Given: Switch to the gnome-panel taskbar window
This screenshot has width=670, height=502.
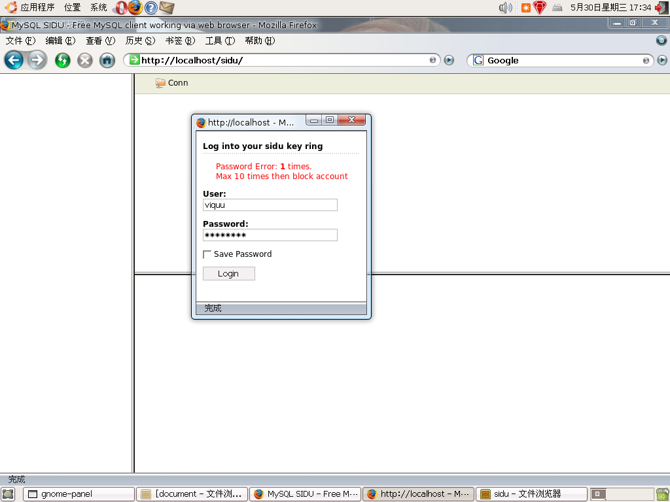Looking at the screenshot, I should (x=79, y=494).
